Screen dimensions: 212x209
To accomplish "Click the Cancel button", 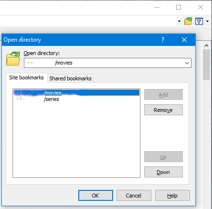I will click(134, 196).
